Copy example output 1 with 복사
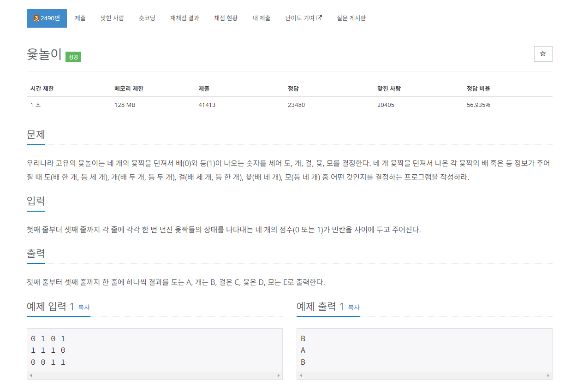Image resolution: width=571 pixels, height=391 pixels. (354, 308)
